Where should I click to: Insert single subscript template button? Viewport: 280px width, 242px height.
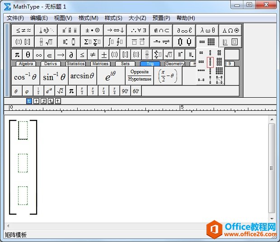coord(191,55)
